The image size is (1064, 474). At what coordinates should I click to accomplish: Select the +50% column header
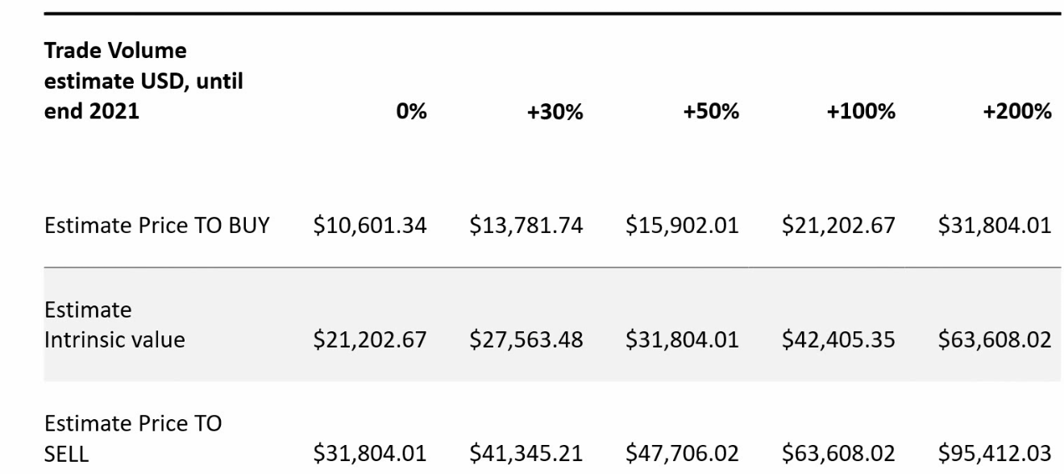coord(713,111)
